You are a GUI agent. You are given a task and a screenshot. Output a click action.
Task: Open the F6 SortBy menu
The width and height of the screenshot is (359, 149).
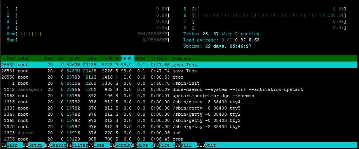click(x=121, y=146)
